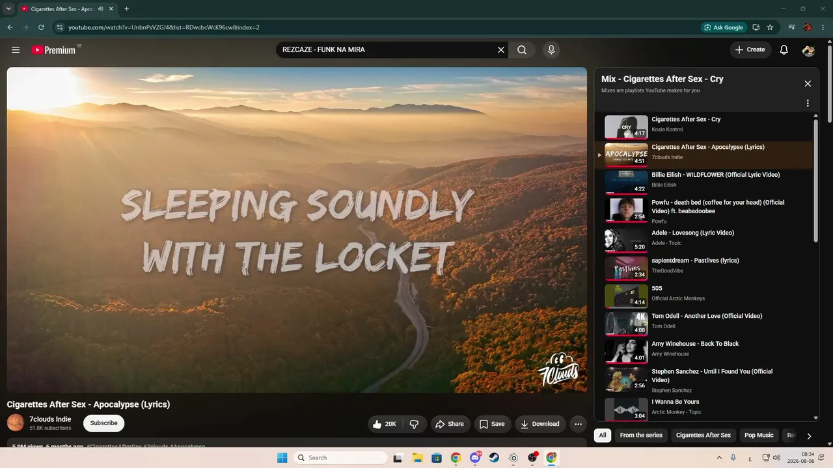
Task: Play Cigarettes After Sex - Cry from mix
Action: 703,127
